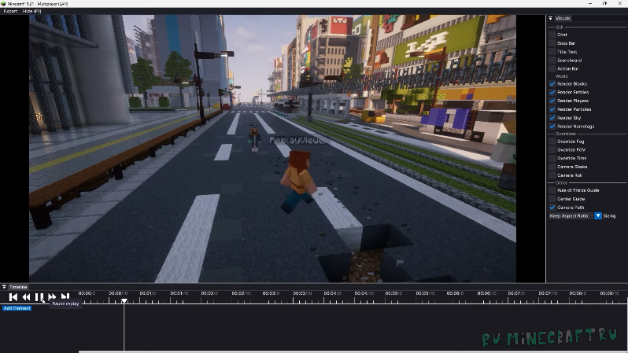Screen dimensions: 628x353
Task: Minimize the Minecraft window
Action: [590, 4]
